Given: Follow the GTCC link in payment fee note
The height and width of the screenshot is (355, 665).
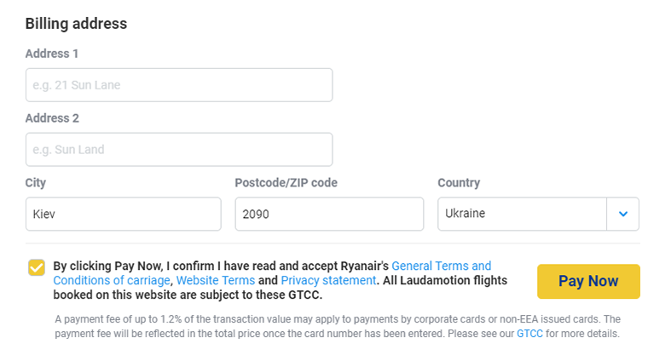Looking at the screenshot, I should pos(529,334).
